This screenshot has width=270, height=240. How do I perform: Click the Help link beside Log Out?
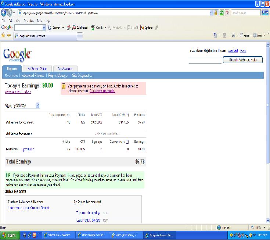pyautogui.click(x=243, y=51)
